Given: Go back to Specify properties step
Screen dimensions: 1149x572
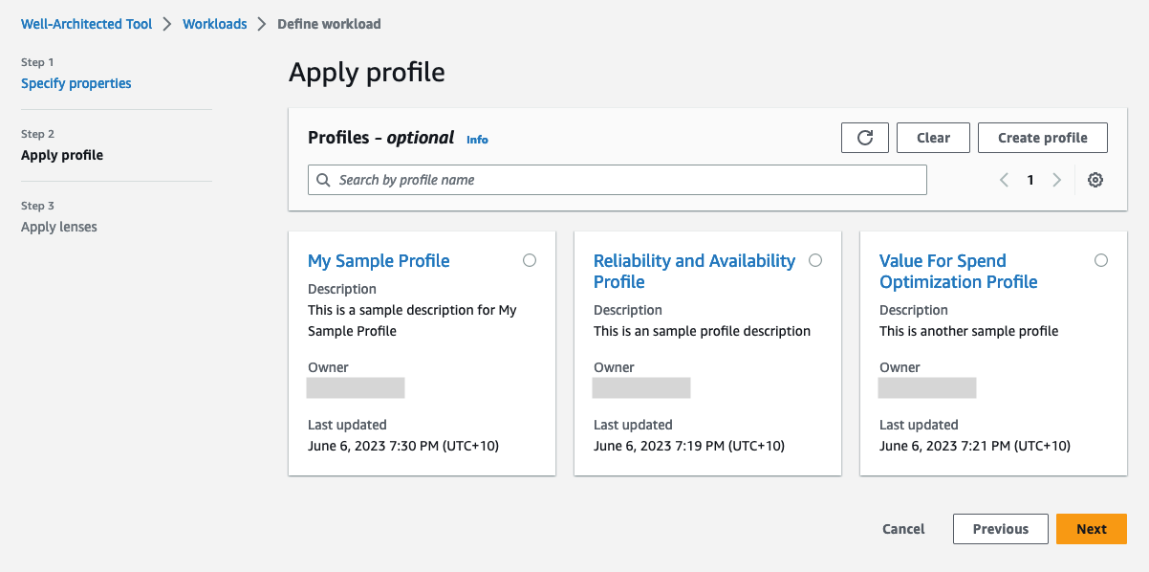Looking at the screenshot, I should 76,83.
